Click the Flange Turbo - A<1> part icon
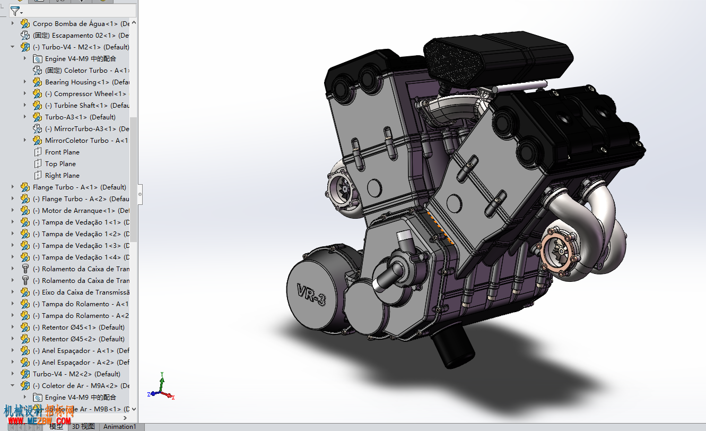Viewport: 706px width, 431px height. pos(25,187)
